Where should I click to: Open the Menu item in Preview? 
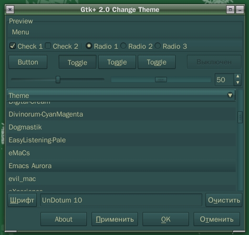(x=21, y=32)
